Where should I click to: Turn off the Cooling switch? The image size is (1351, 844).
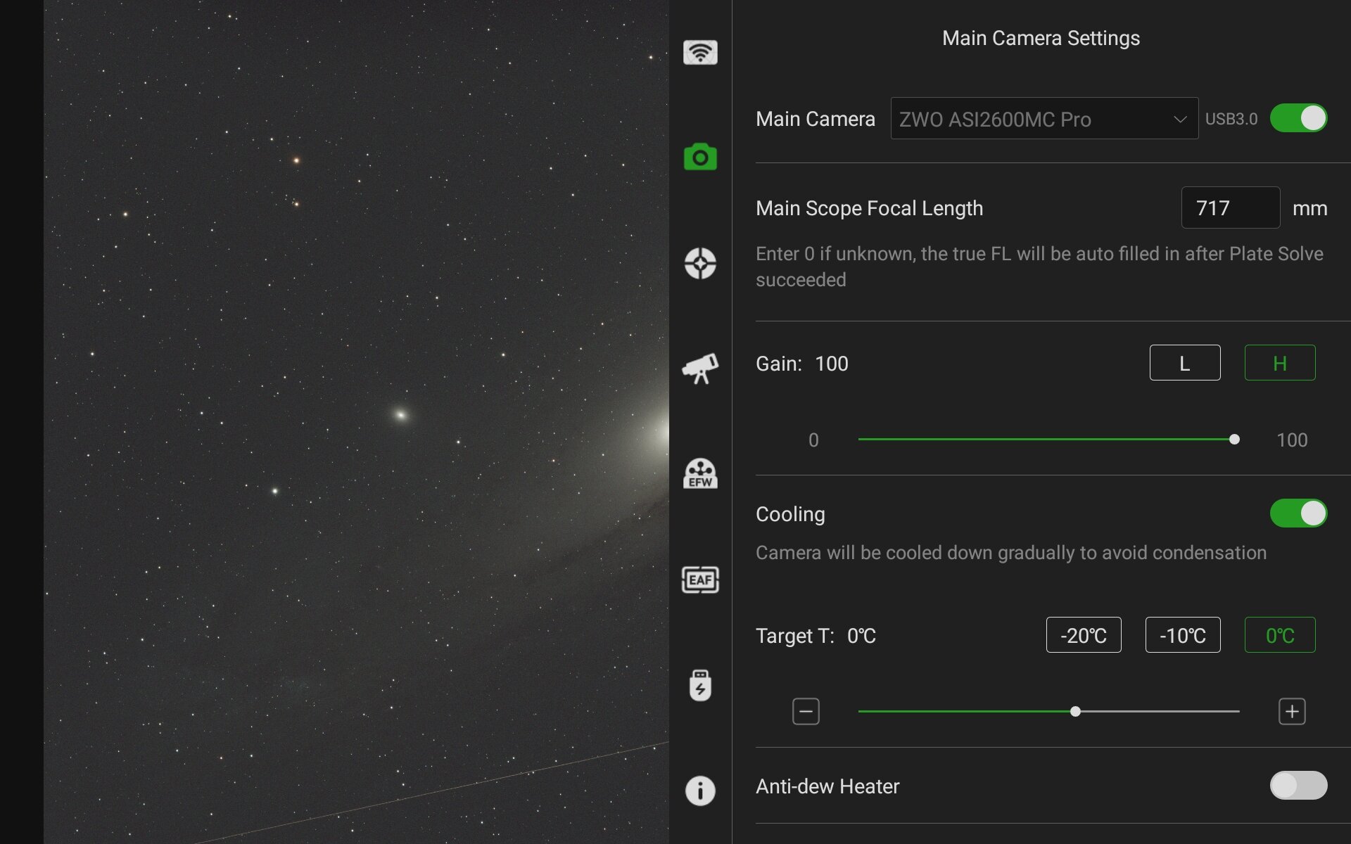tap(1298, 513)
